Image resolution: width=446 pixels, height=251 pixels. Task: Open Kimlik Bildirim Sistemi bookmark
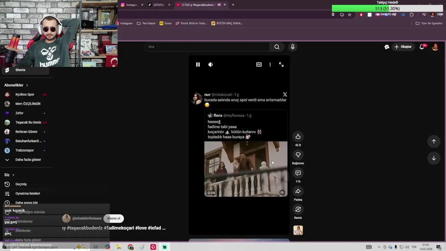tap(191, 23)
